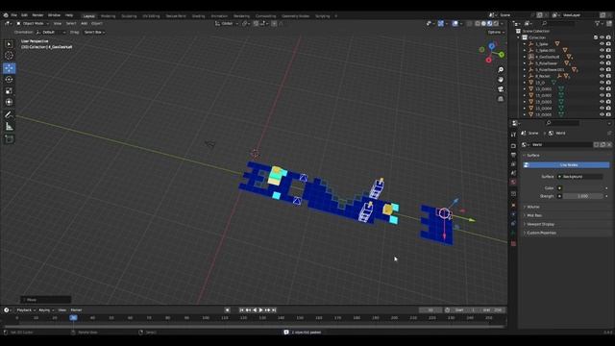Toggle snapping magnet in viewport header

click(256, 24)
